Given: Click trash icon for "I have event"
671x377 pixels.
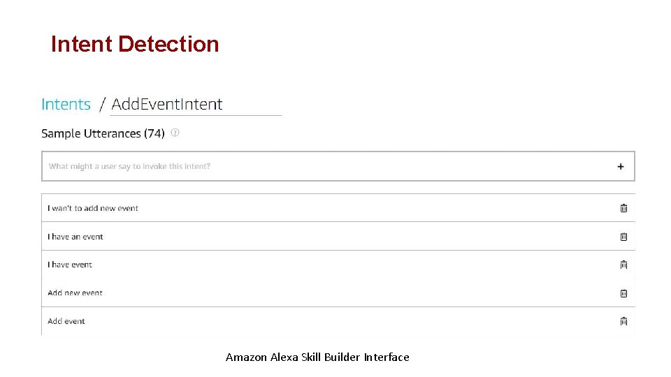Looking at the screenshot, I should 623,265.
